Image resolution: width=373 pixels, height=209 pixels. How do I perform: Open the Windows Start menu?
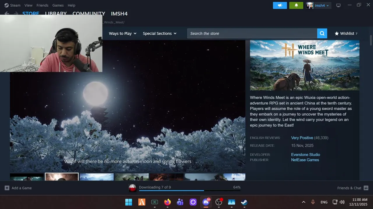129,202
